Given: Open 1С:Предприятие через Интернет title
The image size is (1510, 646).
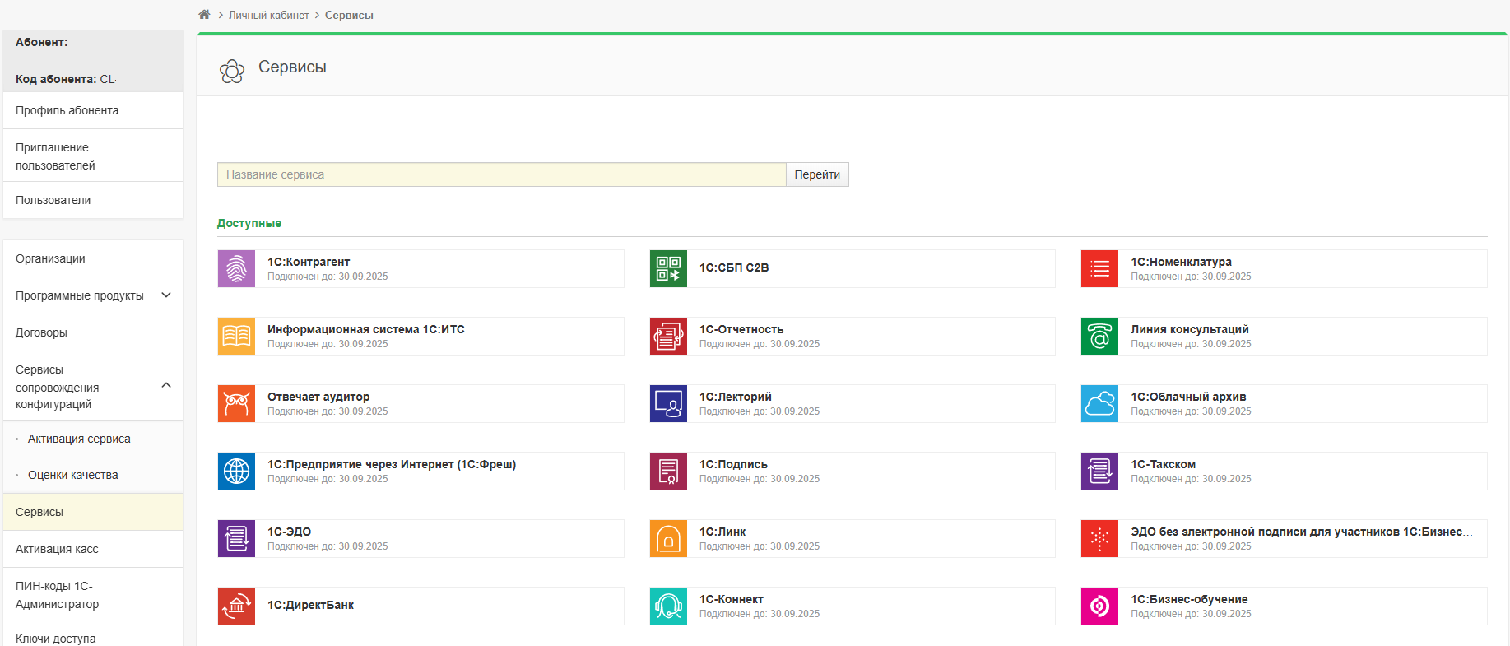Looking at the screenshot, I should pyautogui.click(x=392, y=464).
